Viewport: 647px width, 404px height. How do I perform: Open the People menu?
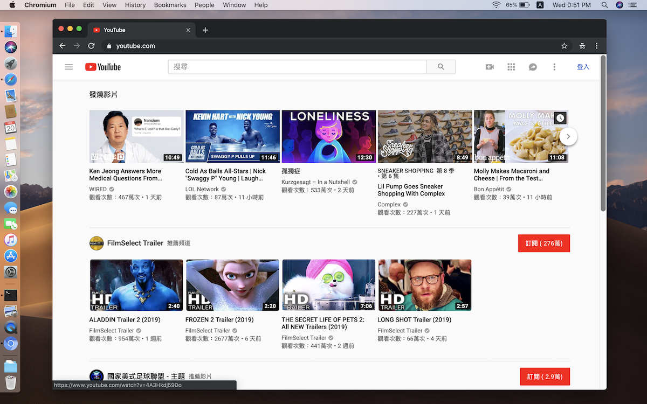pos(204,5)
